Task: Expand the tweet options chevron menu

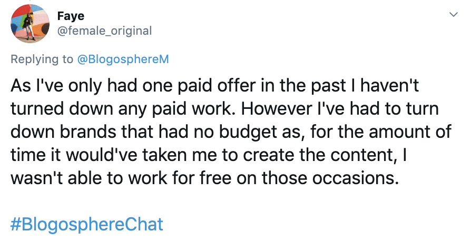Action: click(453, 14)
